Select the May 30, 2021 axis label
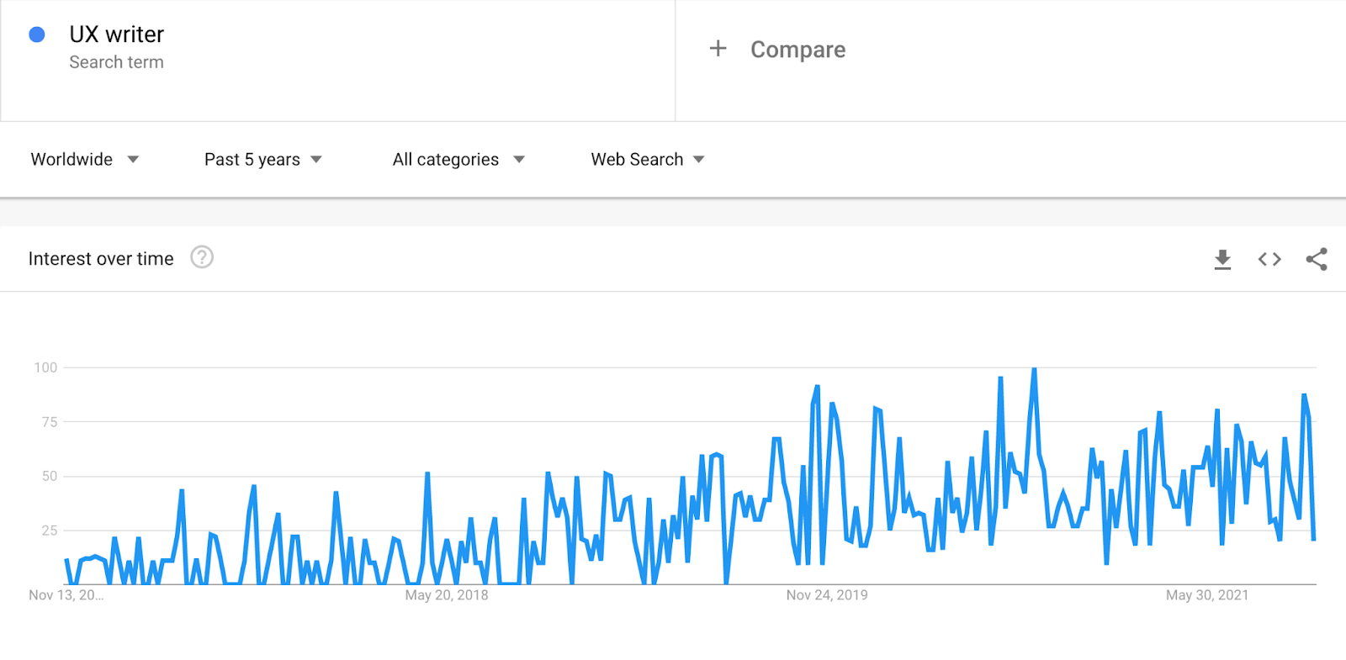The width and height of the screenshot is (1346, 660). [1207, 595]
